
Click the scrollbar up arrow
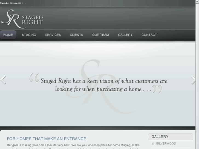(197, 1)
